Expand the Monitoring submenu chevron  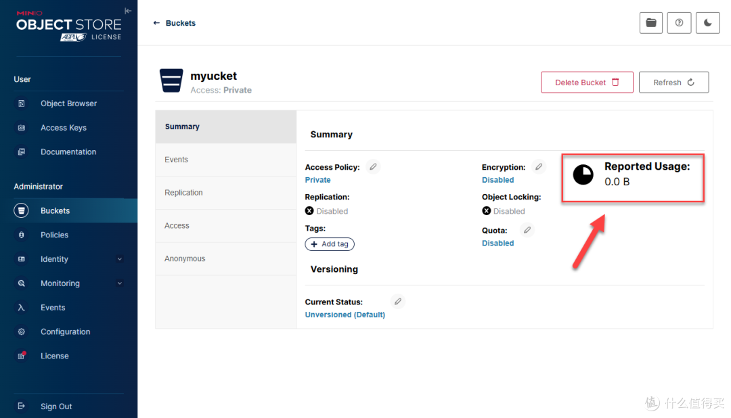click(120, 283)
